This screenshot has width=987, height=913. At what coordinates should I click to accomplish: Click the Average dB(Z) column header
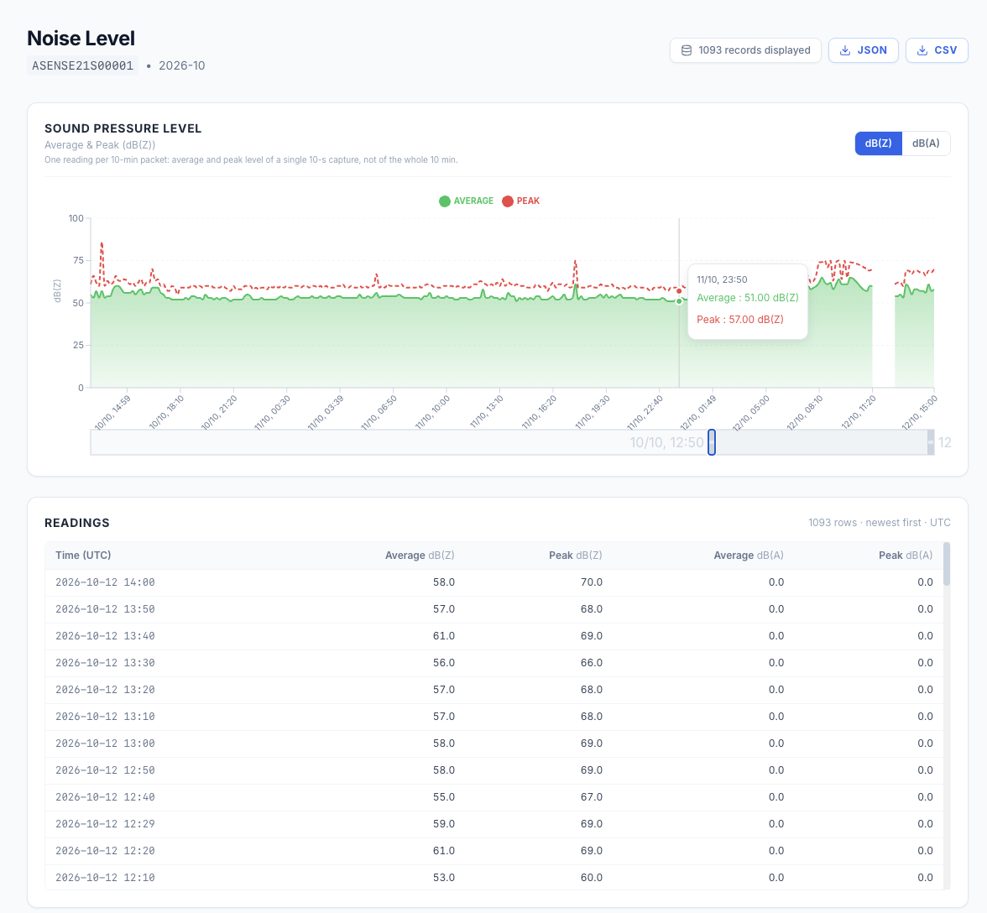click(x=420, y=555)
